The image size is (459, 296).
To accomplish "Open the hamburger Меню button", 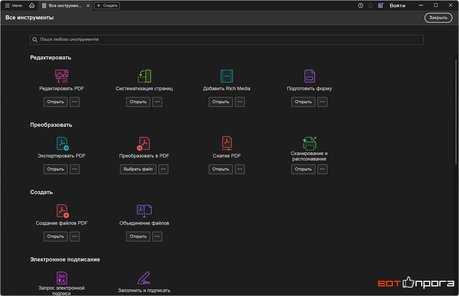I will point(13,5).
